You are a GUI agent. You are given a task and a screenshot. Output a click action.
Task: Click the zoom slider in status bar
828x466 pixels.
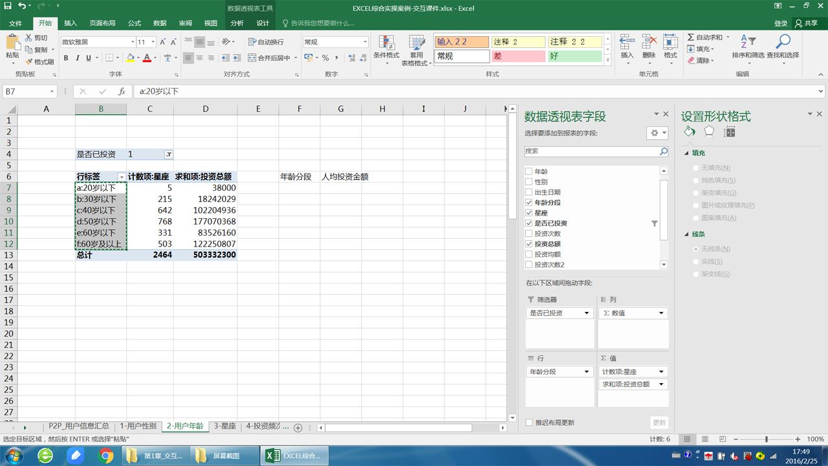tap(767, 439)
